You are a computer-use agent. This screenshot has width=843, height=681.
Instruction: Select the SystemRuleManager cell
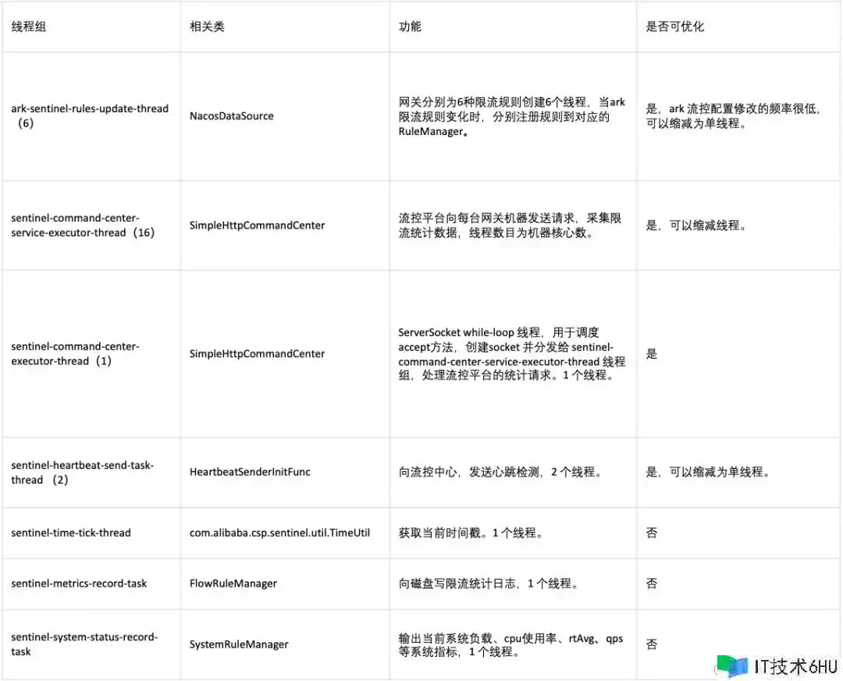(x=239, y=644)
